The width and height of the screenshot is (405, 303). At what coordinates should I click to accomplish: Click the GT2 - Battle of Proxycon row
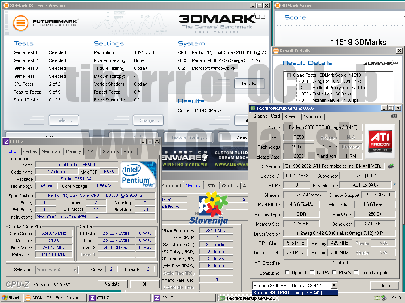point(334,88)
